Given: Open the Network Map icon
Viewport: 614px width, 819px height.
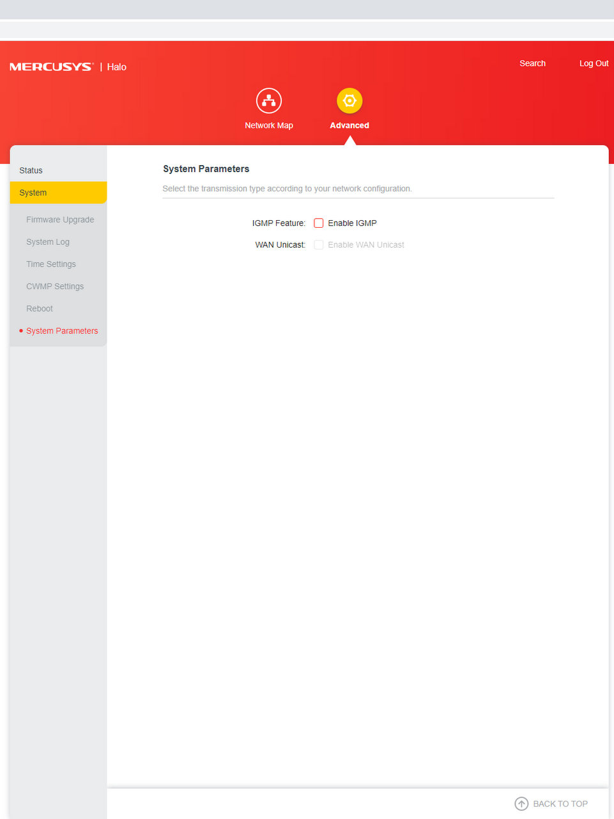Looking at the screenshot, I should coord(269,100).
